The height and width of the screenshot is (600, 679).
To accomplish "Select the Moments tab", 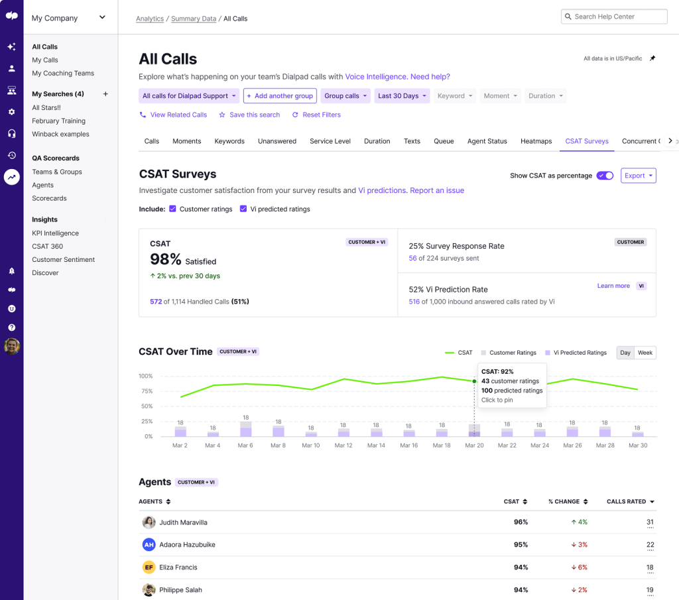I will pyautogui.click(x=186, y=141).
